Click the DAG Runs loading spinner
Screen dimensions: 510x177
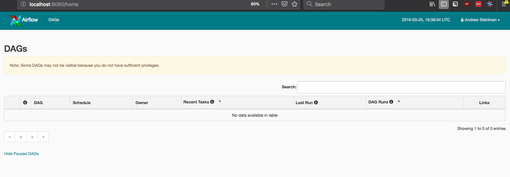click(x=399, y=102)
